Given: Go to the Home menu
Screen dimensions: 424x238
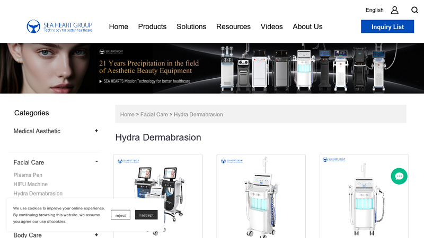Looking at the screenshot, I should click(x=118, y=27).
